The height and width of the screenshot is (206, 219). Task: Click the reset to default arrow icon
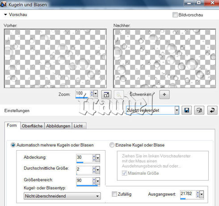click(212, 110)
